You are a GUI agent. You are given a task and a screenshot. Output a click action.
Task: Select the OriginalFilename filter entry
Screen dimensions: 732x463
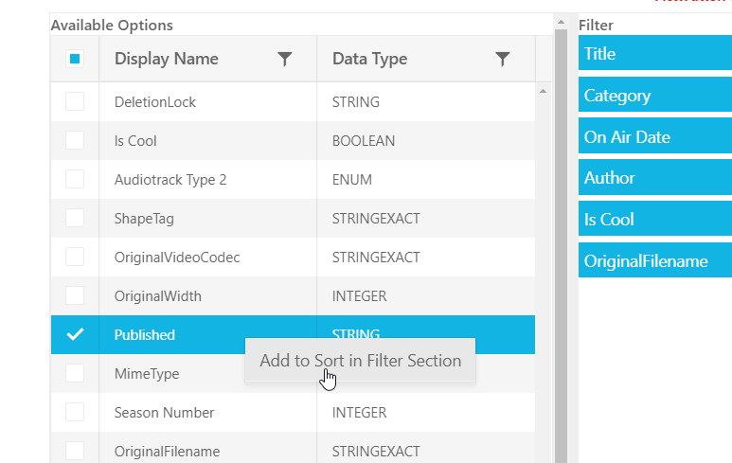coord(654,261)
